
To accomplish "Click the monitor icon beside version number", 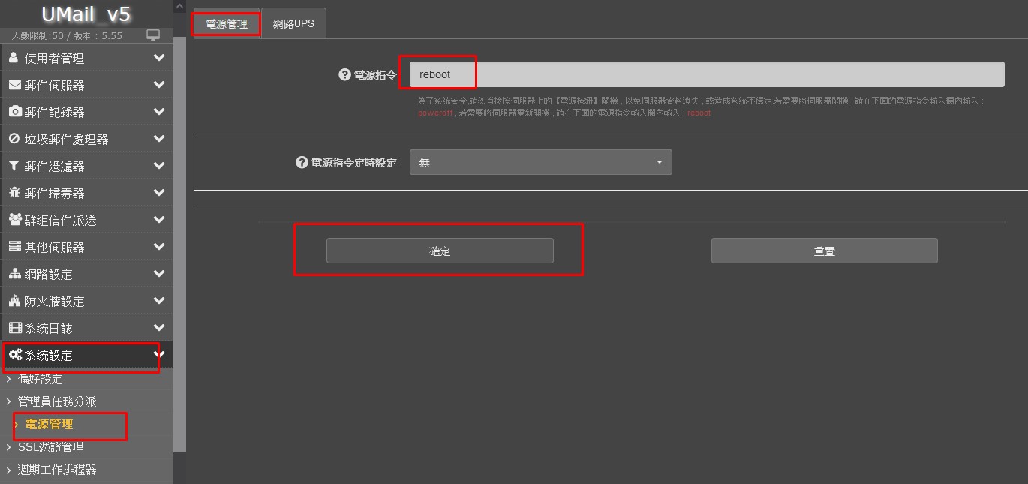I will click(x=153, y=35).
